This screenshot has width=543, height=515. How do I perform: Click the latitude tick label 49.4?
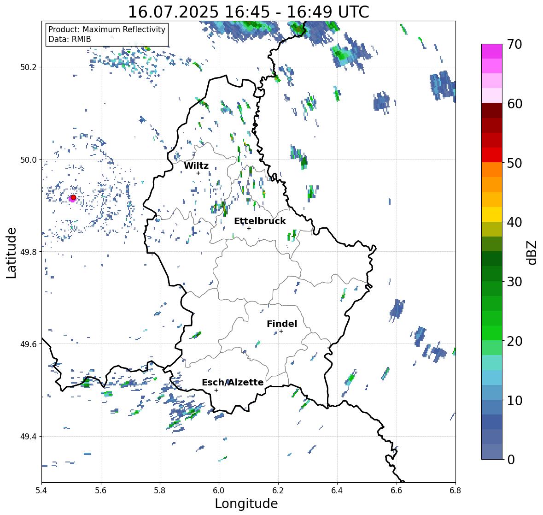click(29, 437)
